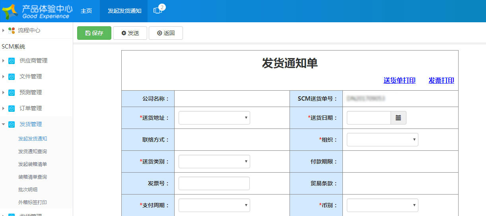Image resolution: width=486 pixels, height=216 pixels.
Task: Expand the 流程中心 tree arrow
Action: (x=3, y=30)
